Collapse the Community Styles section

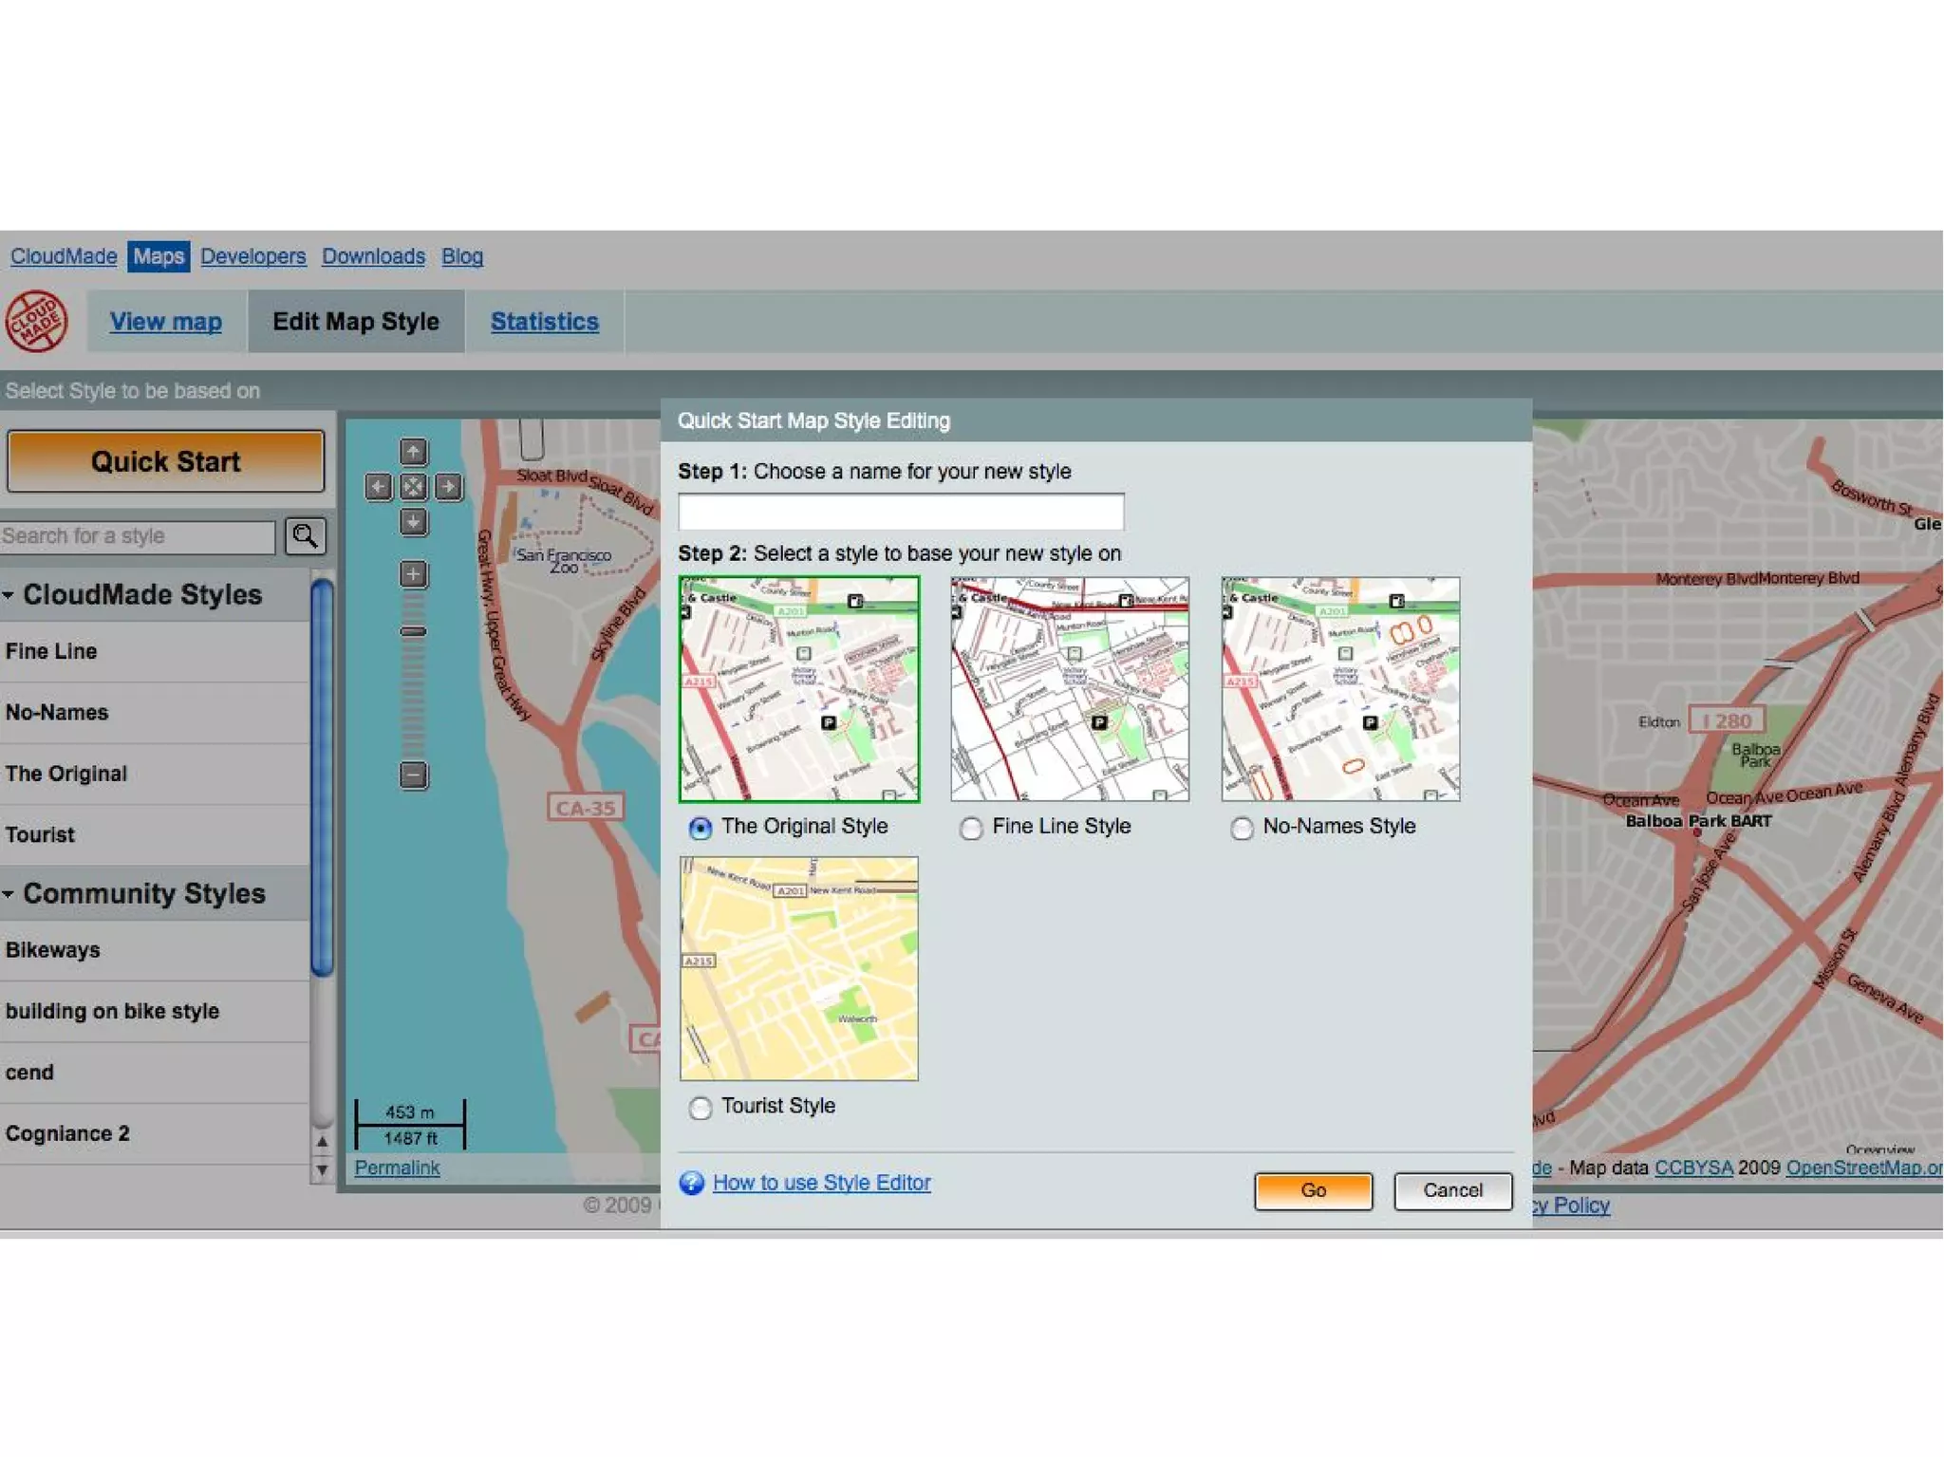[x=9, y=894]
